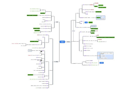Click the blue-outlined rounded node on the left branches

30,51
